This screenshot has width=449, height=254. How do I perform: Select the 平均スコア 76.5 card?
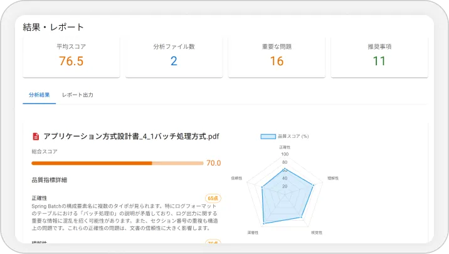point(71,57)
